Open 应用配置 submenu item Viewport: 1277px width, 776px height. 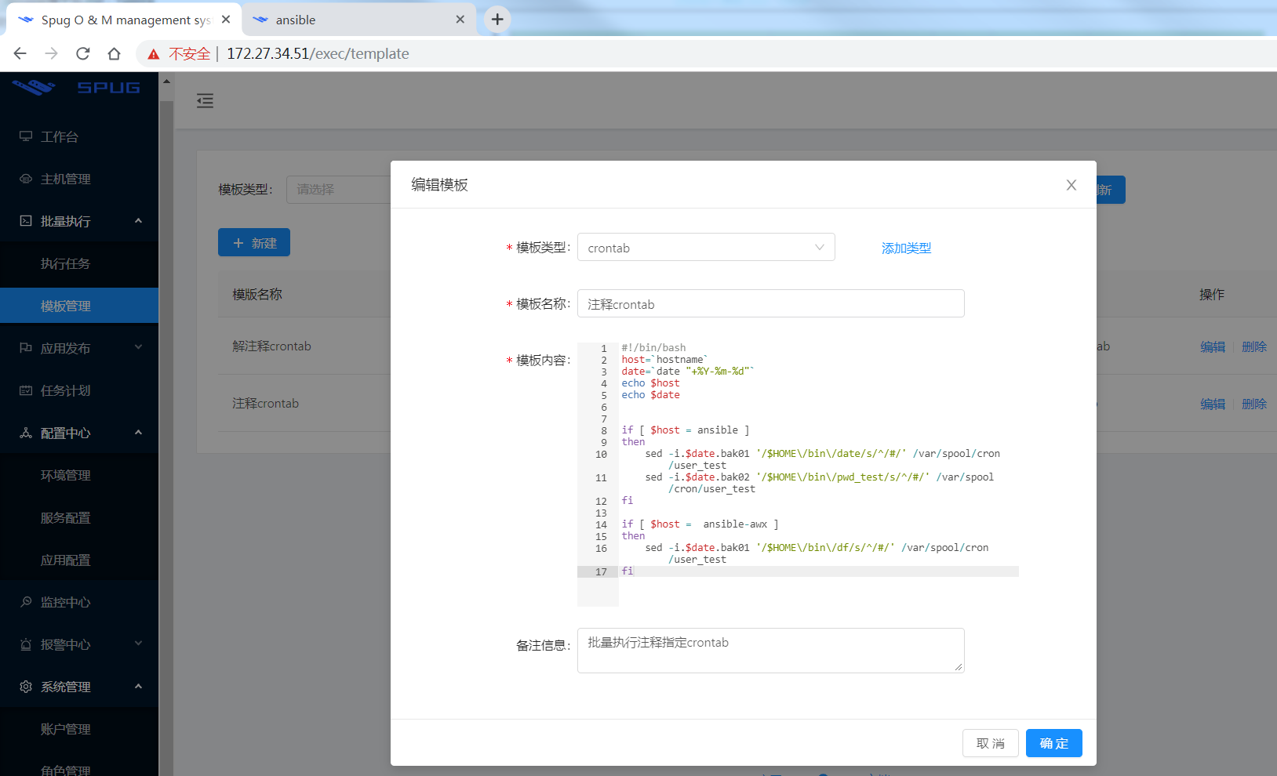click(79, 560)
